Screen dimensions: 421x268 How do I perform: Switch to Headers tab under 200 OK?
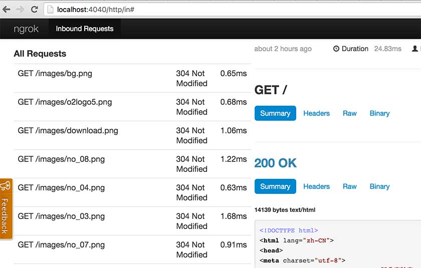pyautogui.click(x=316, y=186)
